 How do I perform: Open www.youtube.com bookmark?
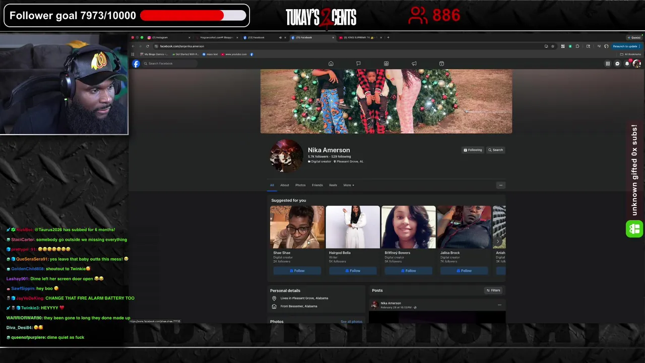pyautogui.click(x=234, y=54)
